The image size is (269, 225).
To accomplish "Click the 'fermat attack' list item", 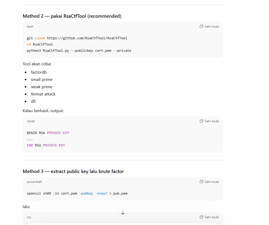I will (43, 94).
